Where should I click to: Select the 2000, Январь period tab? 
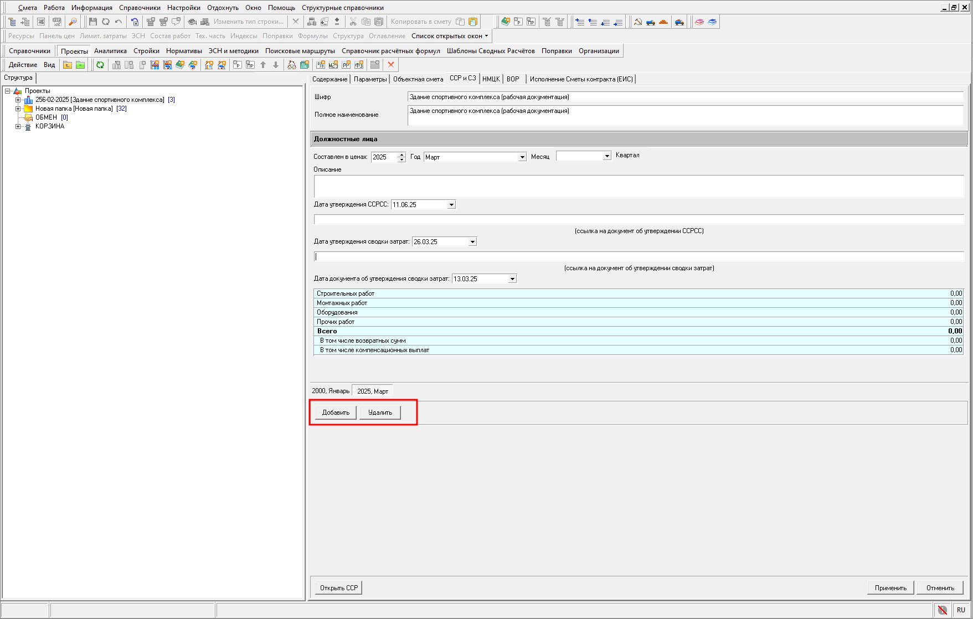(x=331, y=391)
